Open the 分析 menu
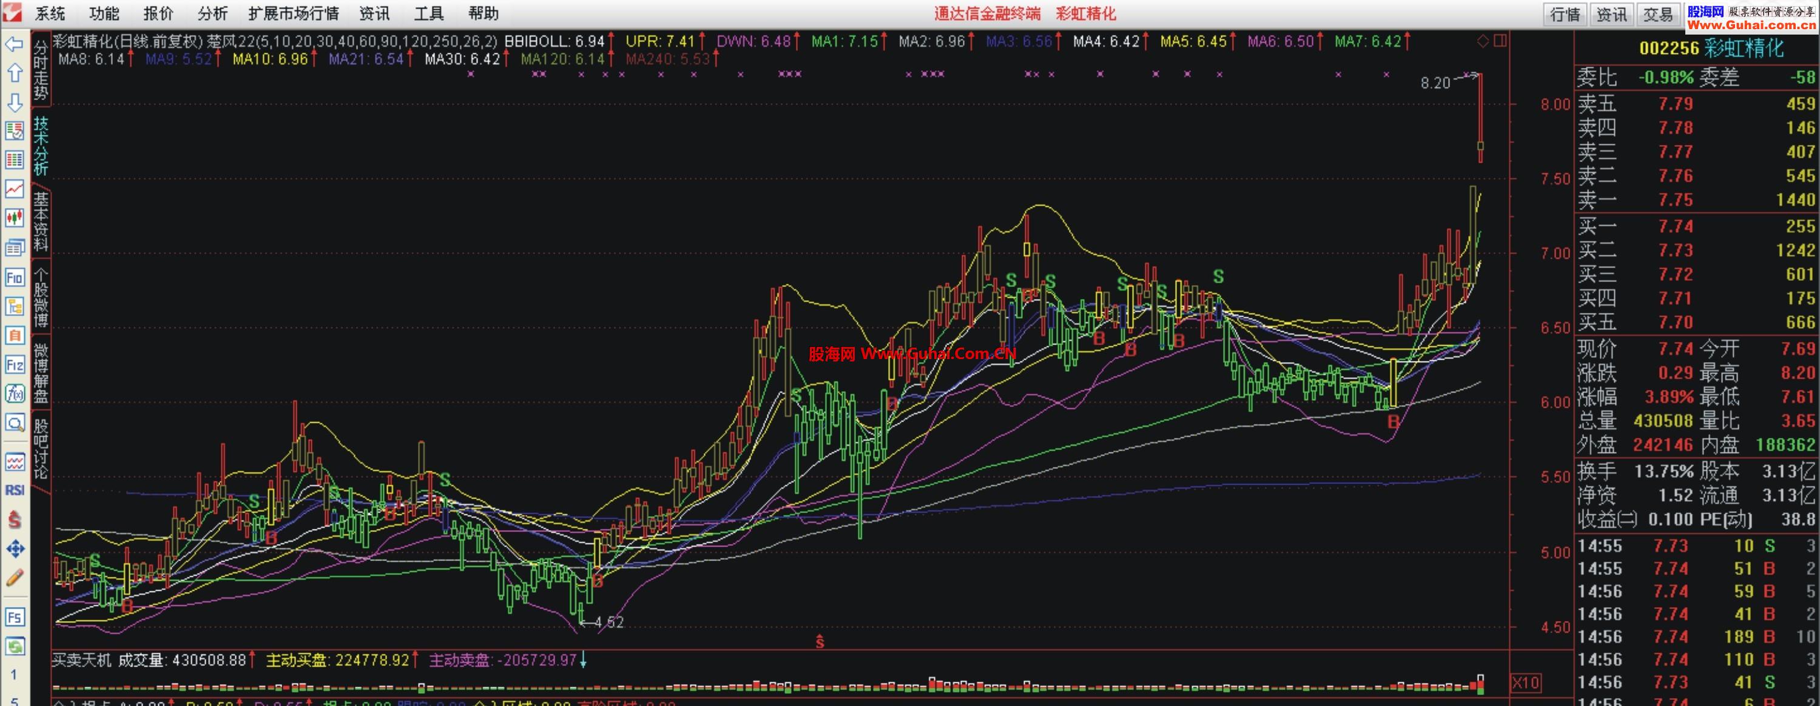The height and width of the screenshot is (706, 1820). 213,13
